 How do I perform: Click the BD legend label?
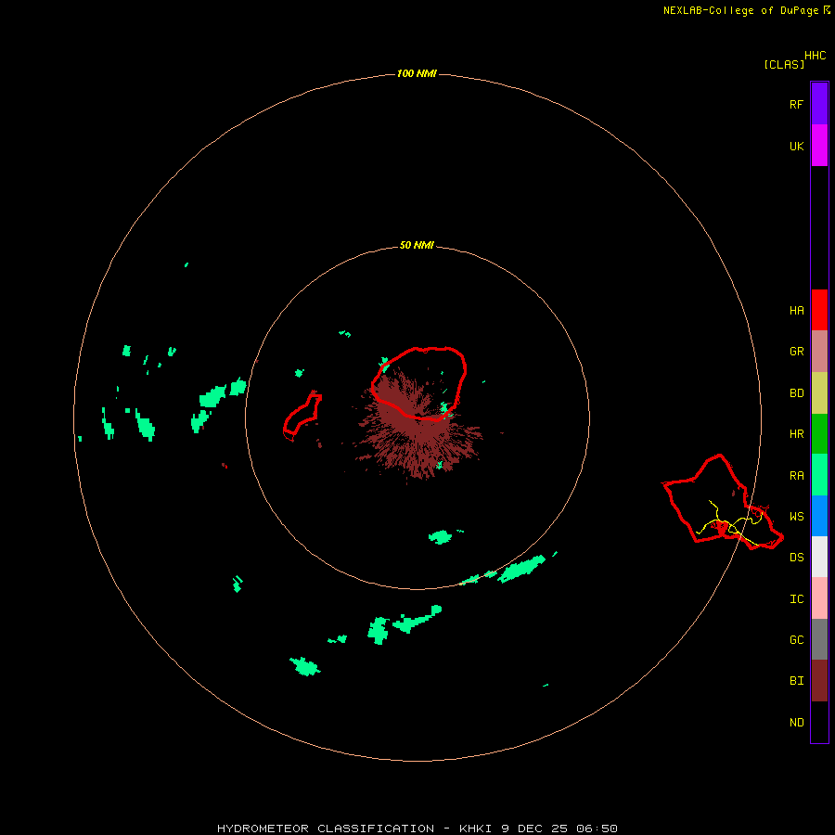[x=796, y=392]
